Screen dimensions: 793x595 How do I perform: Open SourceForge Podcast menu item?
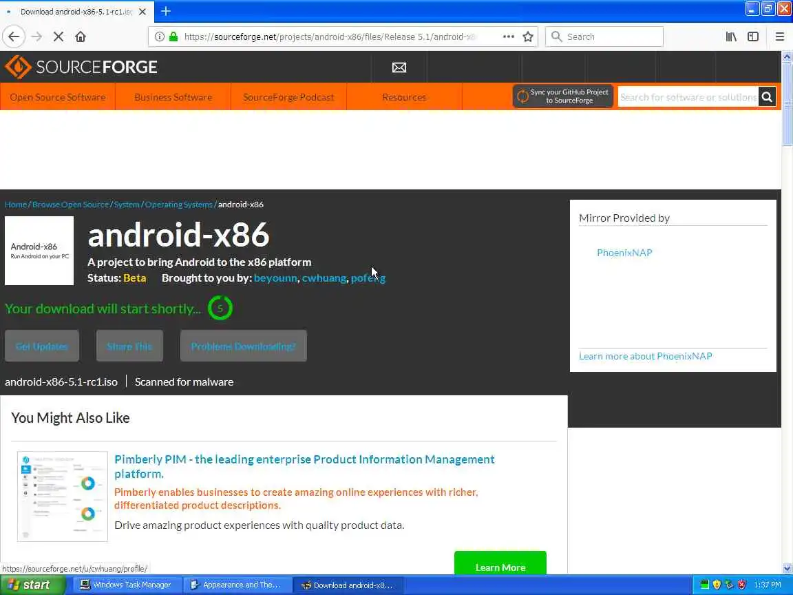288,96
